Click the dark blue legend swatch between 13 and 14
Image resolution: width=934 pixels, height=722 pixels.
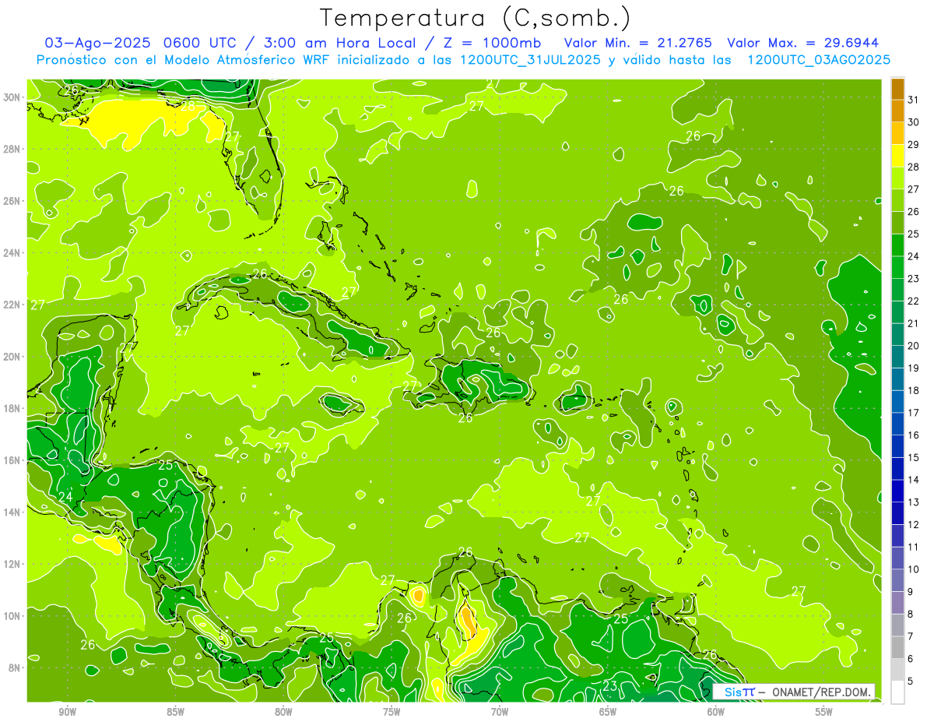(x=897, y=491)
